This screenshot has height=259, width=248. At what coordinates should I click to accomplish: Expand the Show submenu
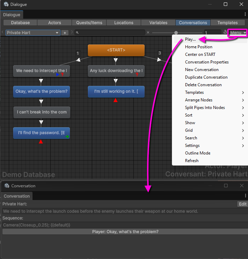pyautogui.click(x=210, y=123)
